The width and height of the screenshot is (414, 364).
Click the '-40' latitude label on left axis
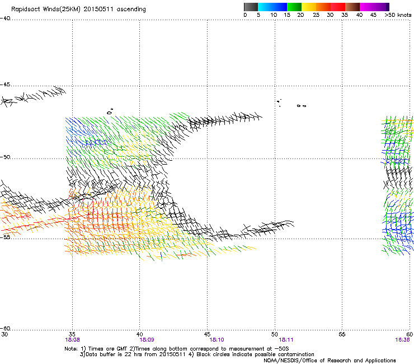click(5, 18)
